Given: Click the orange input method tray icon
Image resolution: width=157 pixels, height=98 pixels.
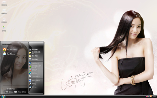Looking at the screenshot, I should 151,96.
